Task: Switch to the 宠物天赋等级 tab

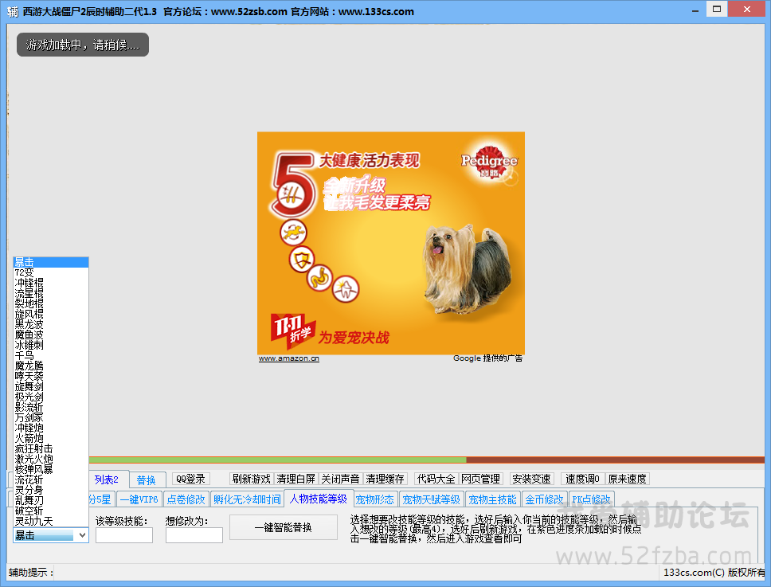Action: [431, 499]
